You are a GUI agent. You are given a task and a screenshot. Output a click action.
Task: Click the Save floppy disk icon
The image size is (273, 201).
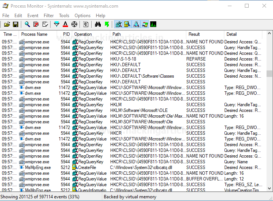(x=16, y=24)
